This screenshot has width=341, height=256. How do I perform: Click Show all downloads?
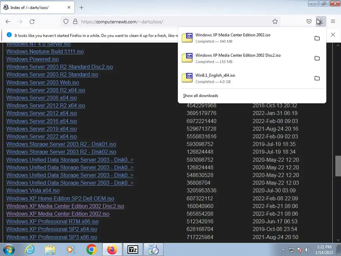(200, 96)
